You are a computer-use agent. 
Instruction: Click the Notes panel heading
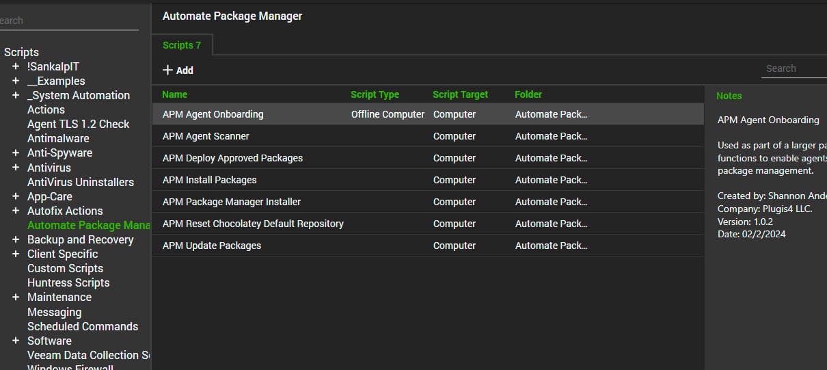729,96
